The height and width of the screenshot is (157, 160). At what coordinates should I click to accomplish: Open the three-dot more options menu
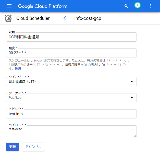(151, 6)
